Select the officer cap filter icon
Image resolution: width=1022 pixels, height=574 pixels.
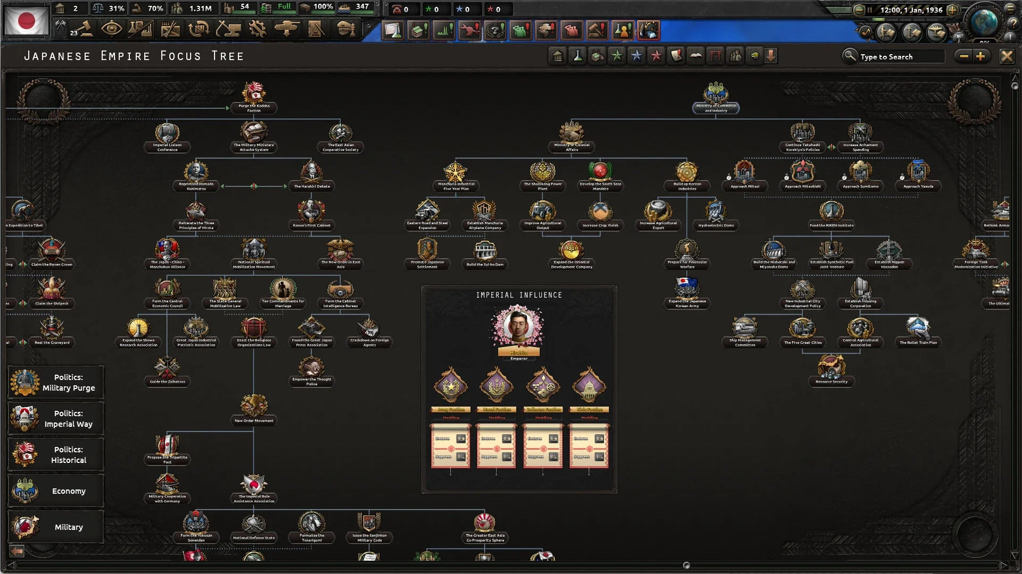[x=754, y=55]
